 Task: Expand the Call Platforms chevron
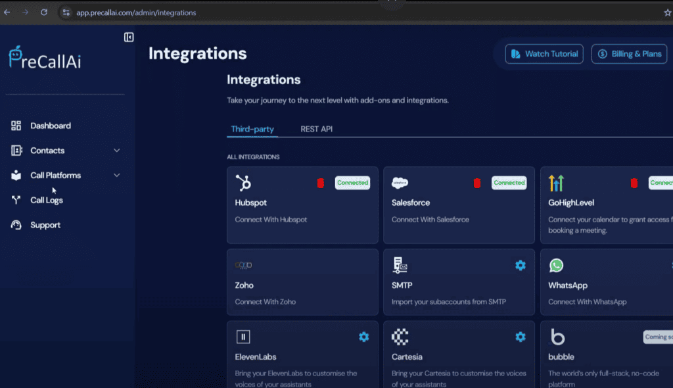[x=117, y=176]
